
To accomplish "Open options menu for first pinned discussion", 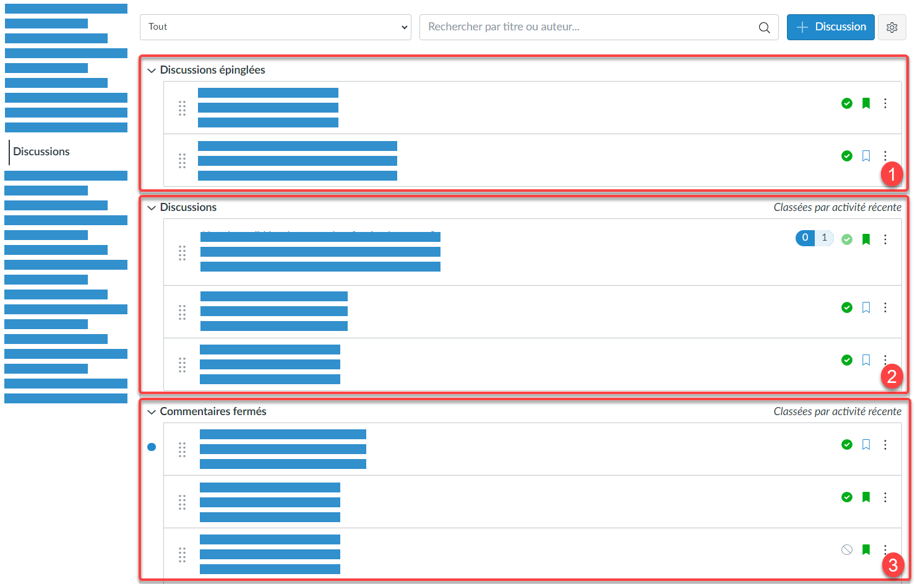I will (x=885, y=103).
